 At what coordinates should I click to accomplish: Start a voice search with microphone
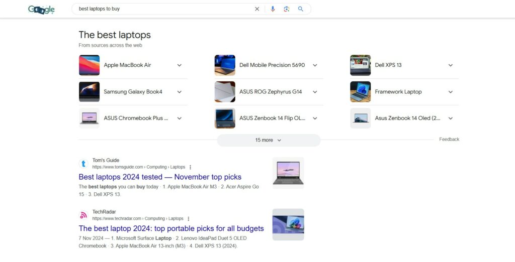point(273,9)
